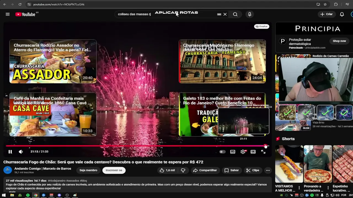Image resolution: width=353 pixels, height=198 pixels.
Task: Open the player settings gear
Action: 243,152
